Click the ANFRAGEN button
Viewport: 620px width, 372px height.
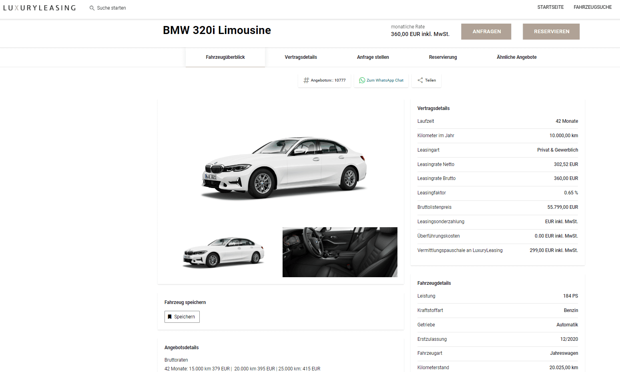tap(486, 32)
